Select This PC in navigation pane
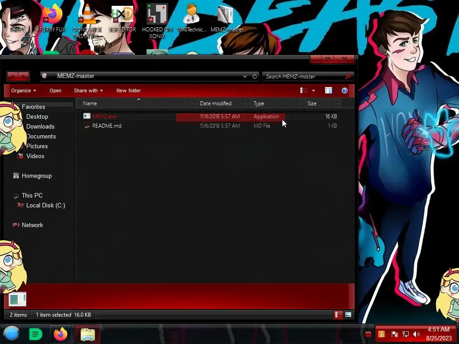459x344 pixels. tap(32, 195)
